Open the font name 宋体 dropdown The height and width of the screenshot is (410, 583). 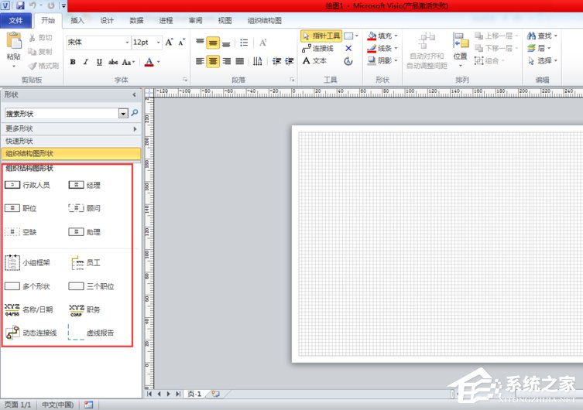click(x=127, y=43)
